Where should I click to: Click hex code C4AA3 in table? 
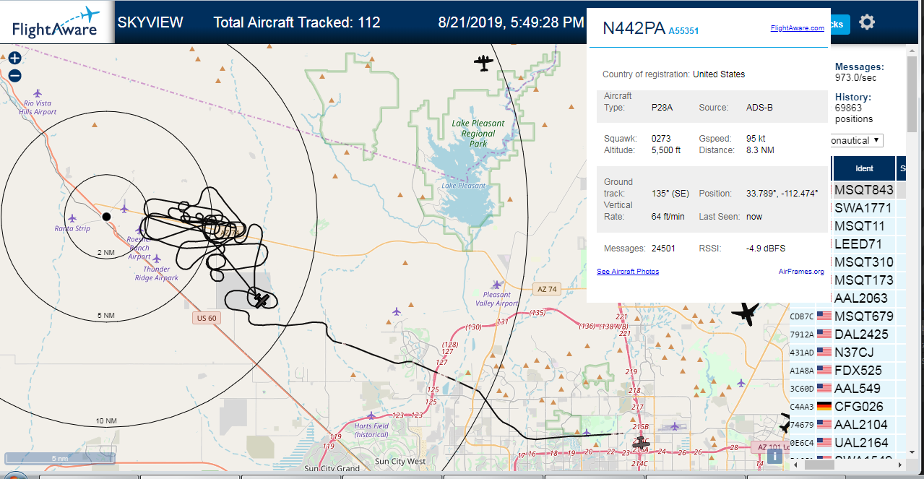(x=802, y=407)
